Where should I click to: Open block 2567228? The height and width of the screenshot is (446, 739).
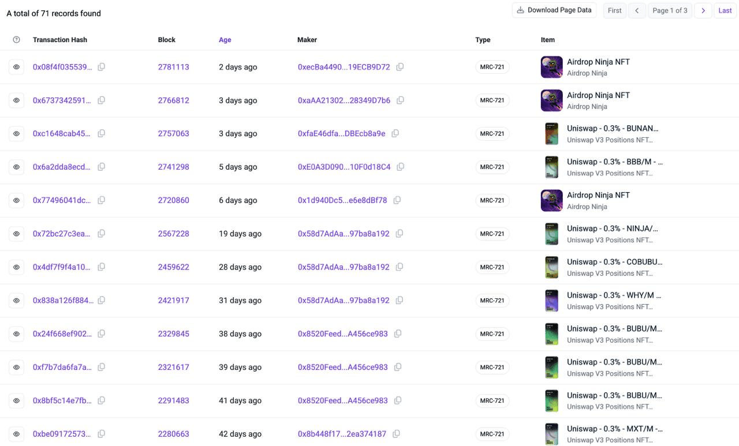click(x=174, y=234)
